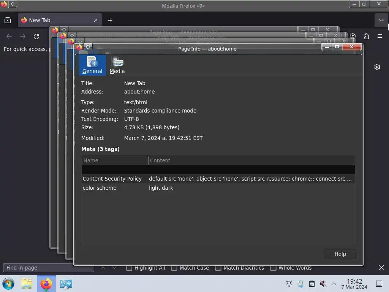Close the New Tab tab
This screenshot has width=389, height=292.
[96, 20]
